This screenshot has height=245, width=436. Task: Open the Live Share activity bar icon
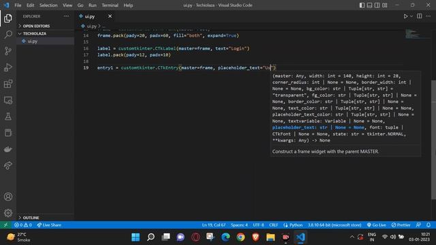tap(8, 165)
